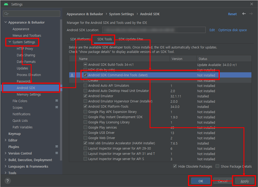The height and width of the screenshot is (187, 258).
Task: Expand the Editor section
Action: [x=6, y=140]
